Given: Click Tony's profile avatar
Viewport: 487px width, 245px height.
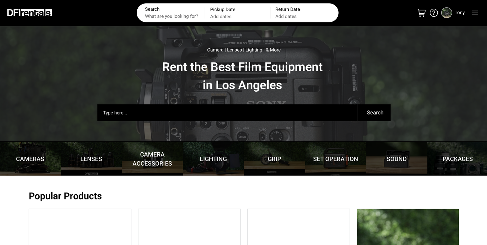Looking at the screenshot, I should tap(446, 13).
